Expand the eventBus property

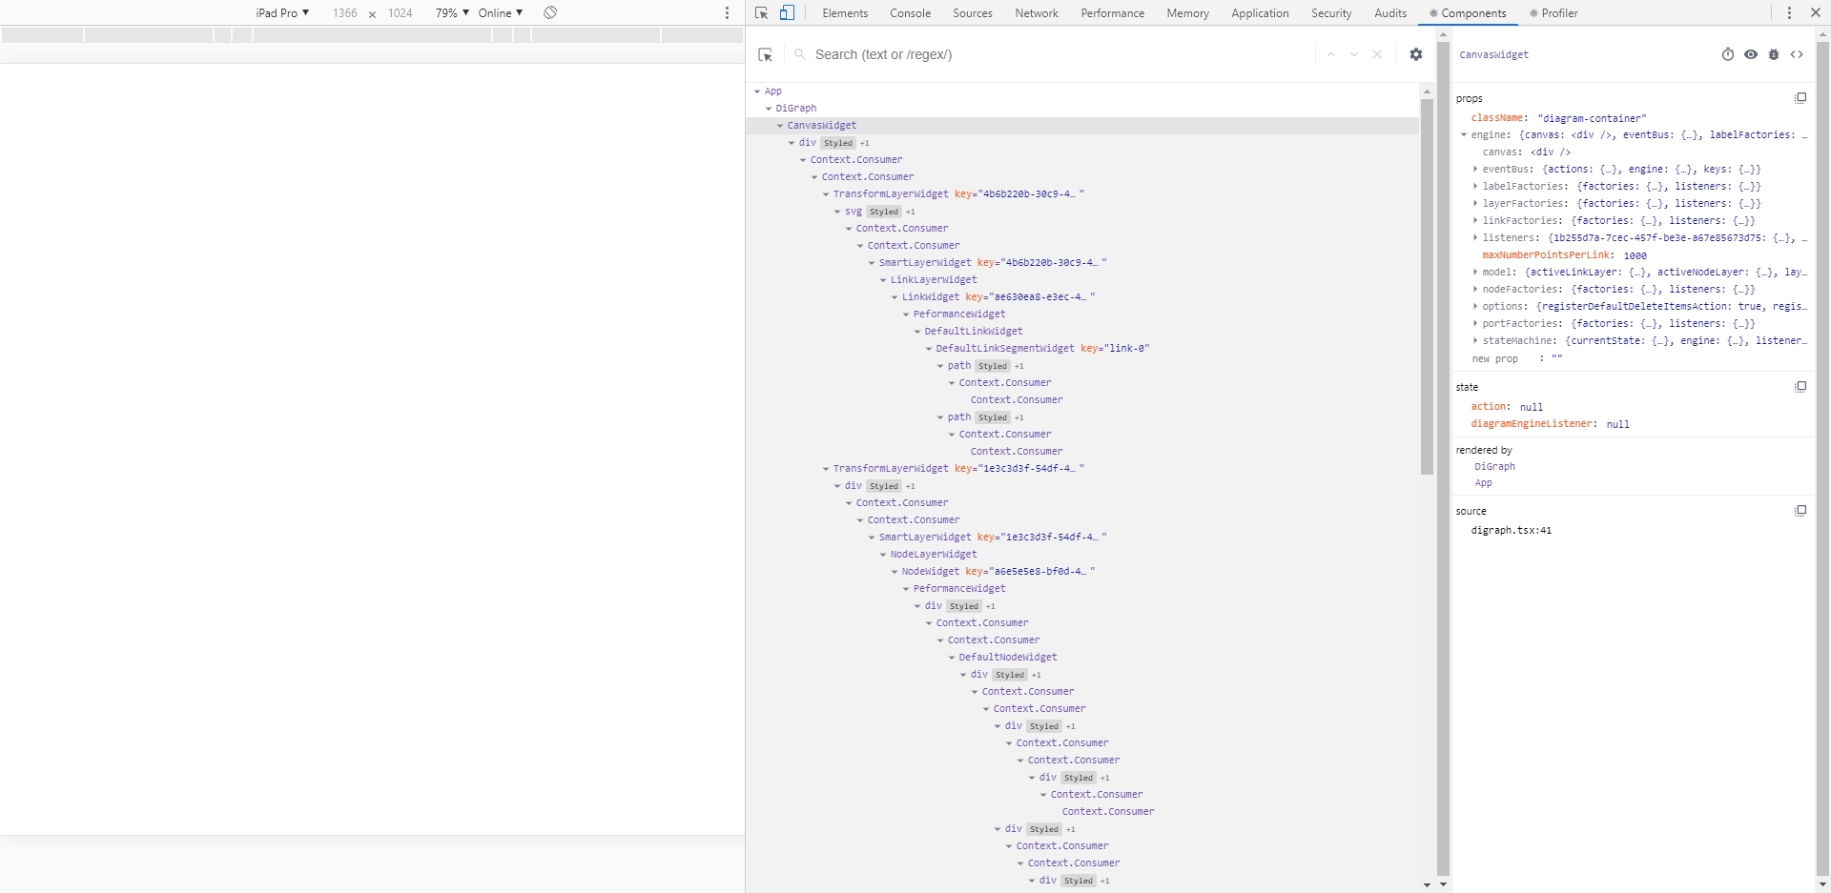tap(1475, 170)
